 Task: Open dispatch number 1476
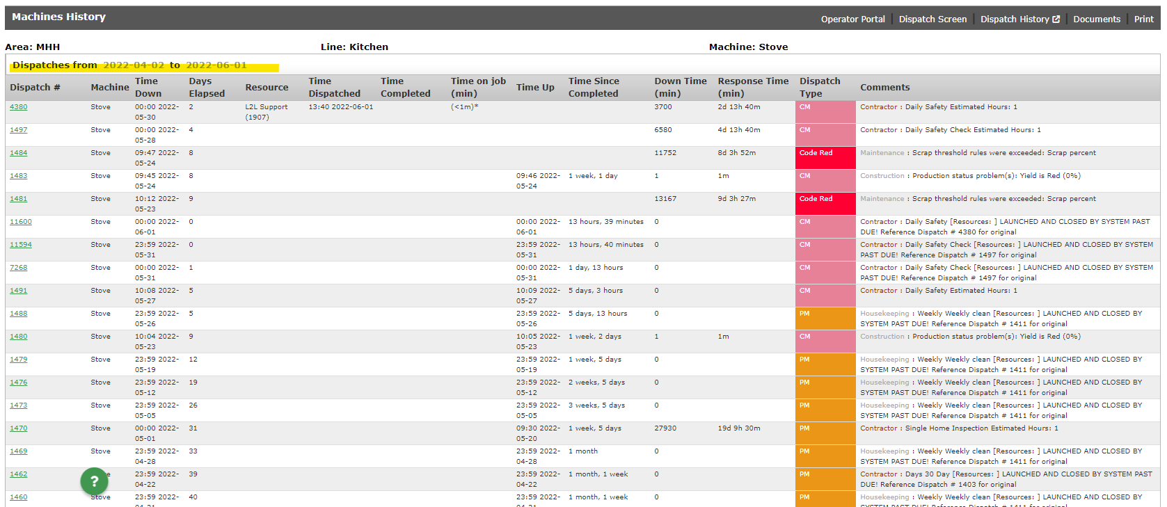coord(19,383)
